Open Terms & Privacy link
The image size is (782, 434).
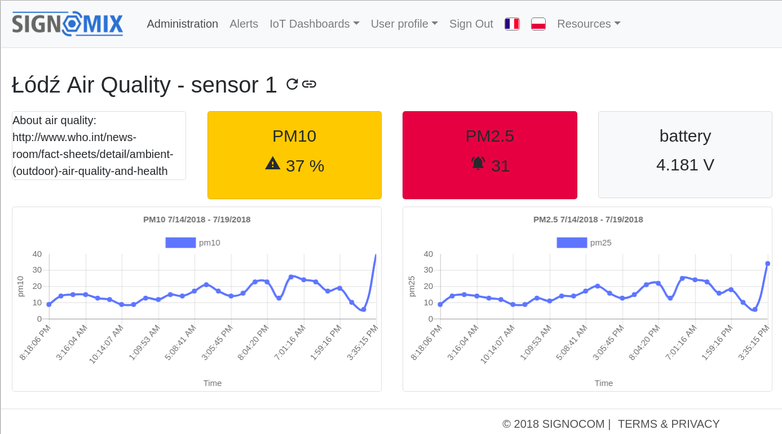click(x=669, y=424)
